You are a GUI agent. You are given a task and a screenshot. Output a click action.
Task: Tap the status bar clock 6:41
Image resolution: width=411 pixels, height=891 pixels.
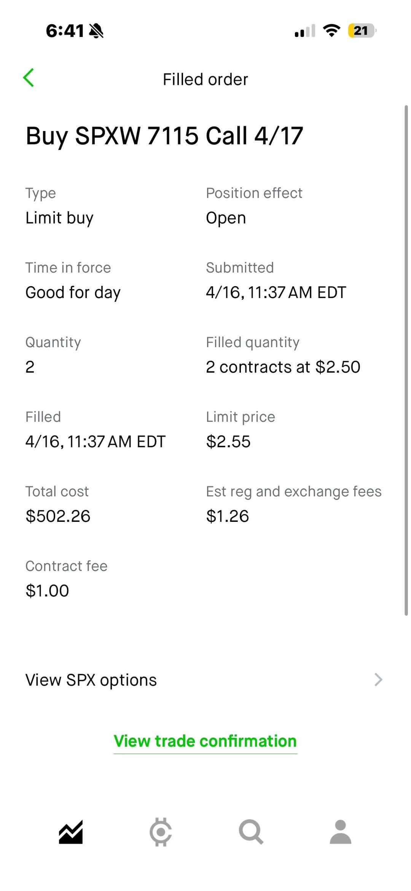tap(65, 31)
